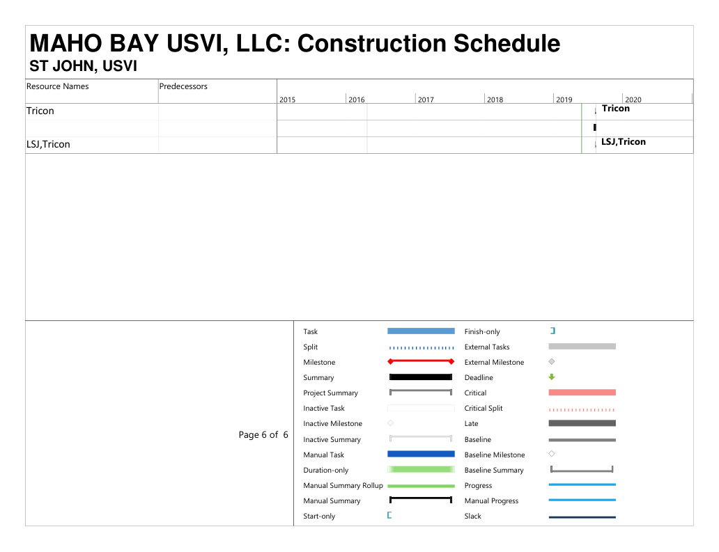The image size is (719, 552).
Task: Select the LSJ,Tricon resource name cell
Action: tap(48, 145)
